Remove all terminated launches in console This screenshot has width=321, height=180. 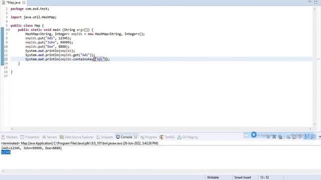(280, 136)
